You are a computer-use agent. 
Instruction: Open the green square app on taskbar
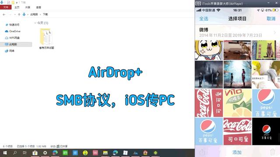(65, 153)
